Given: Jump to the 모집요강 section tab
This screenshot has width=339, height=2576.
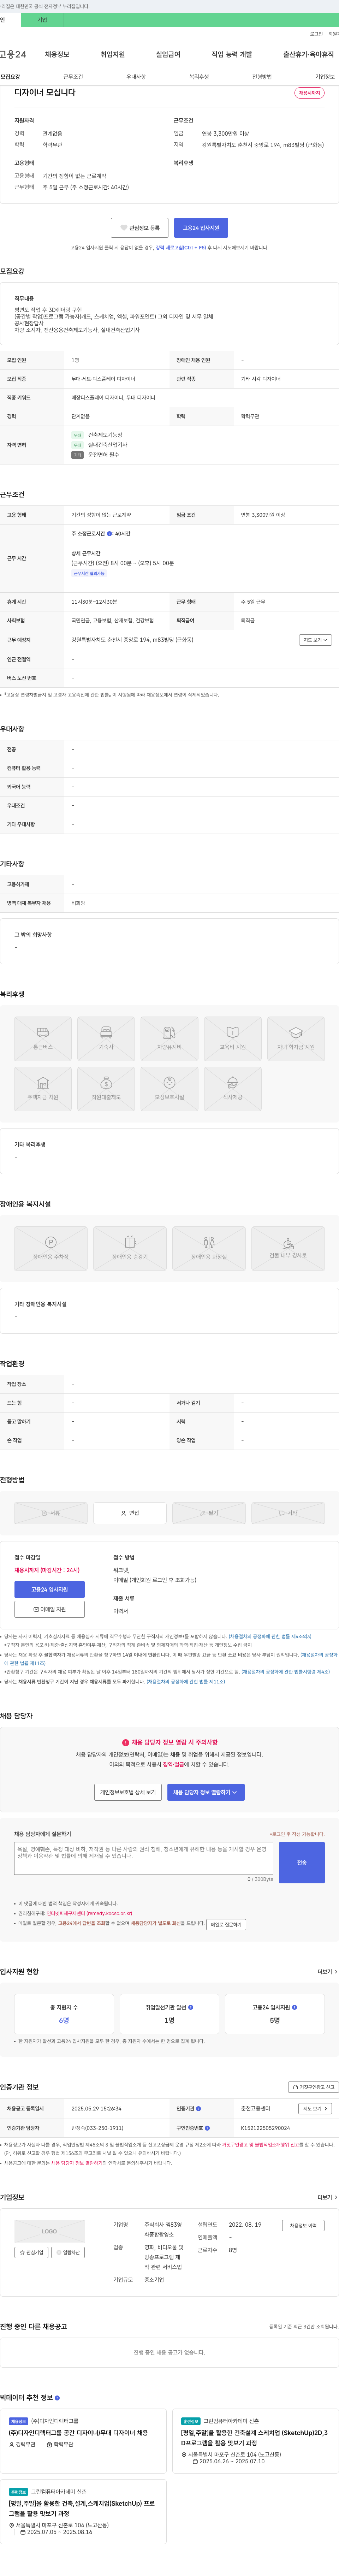Looking at the screenshot, I should [x=10, y=77].
